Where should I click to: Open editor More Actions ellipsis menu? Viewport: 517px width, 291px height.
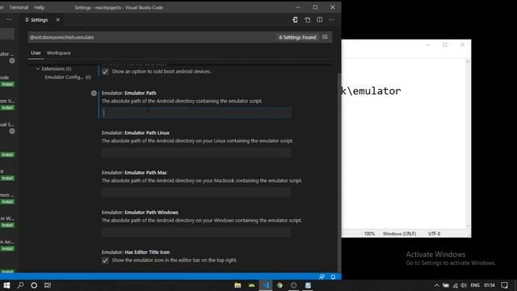(331, 19)
